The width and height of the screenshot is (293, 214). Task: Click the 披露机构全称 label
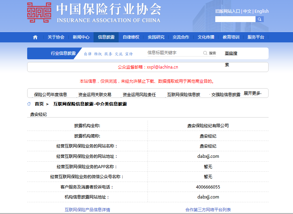(x=87, y=126)
